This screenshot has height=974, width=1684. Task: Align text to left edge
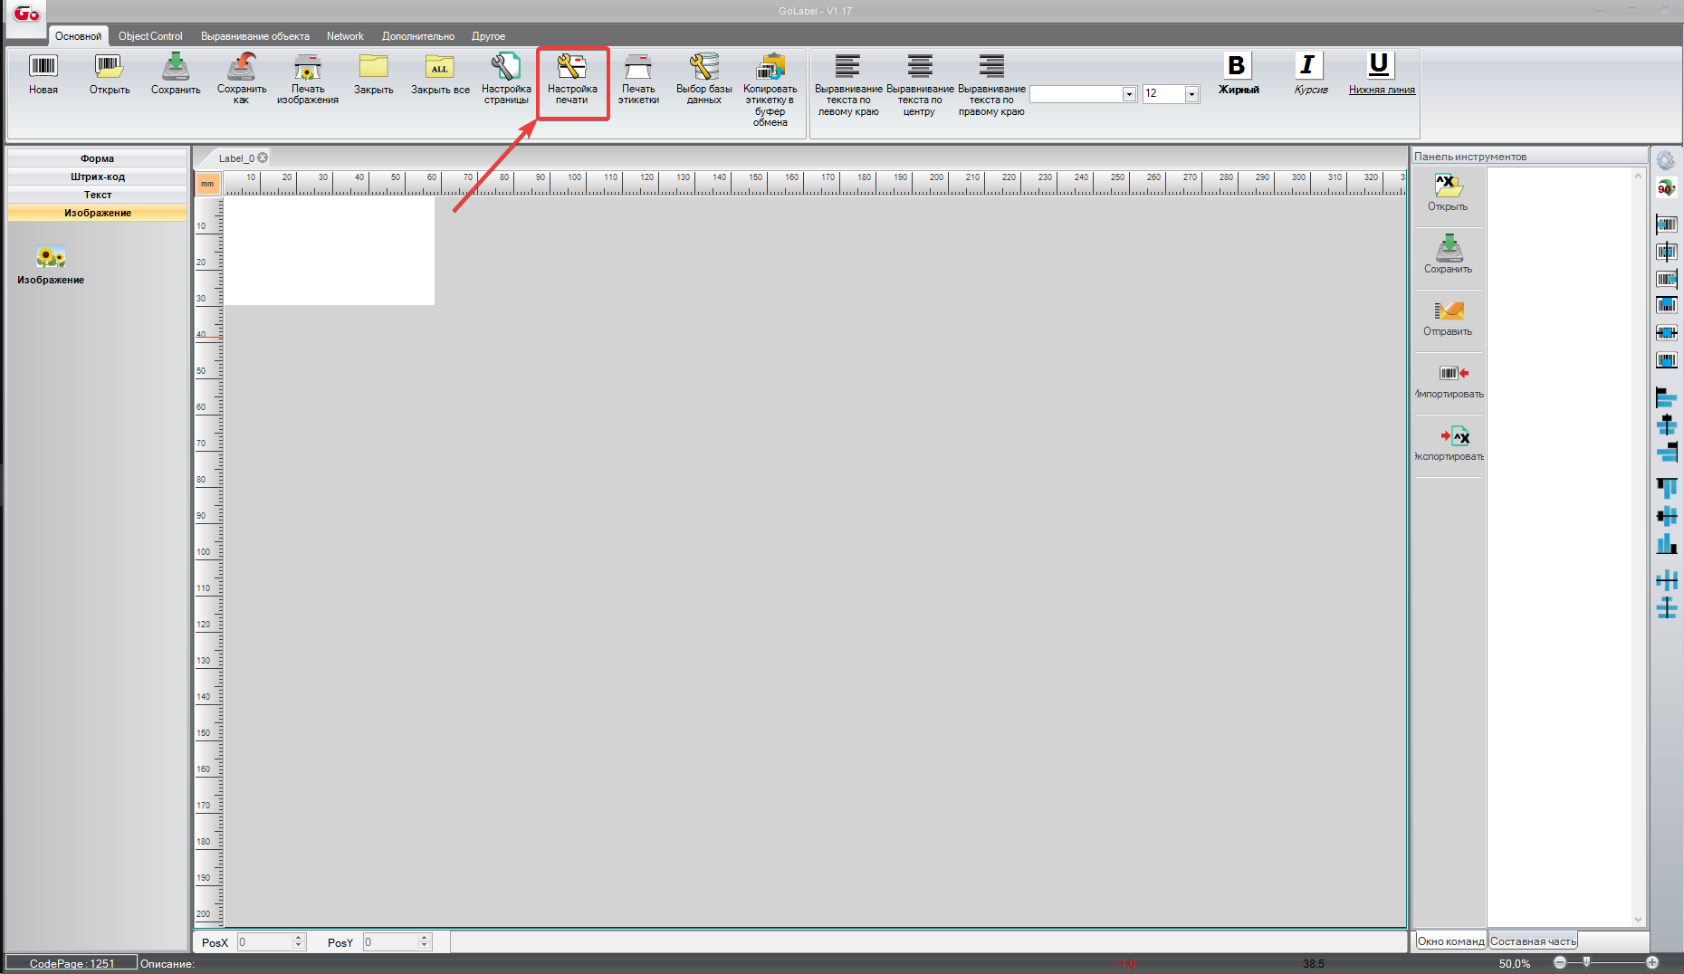(848, 85)
